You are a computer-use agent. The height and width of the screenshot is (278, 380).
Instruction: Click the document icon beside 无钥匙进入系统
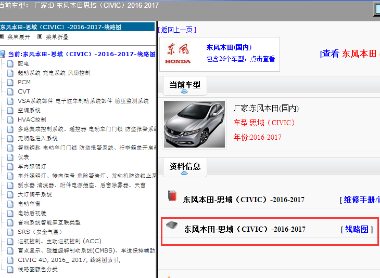tap(10, 139)
